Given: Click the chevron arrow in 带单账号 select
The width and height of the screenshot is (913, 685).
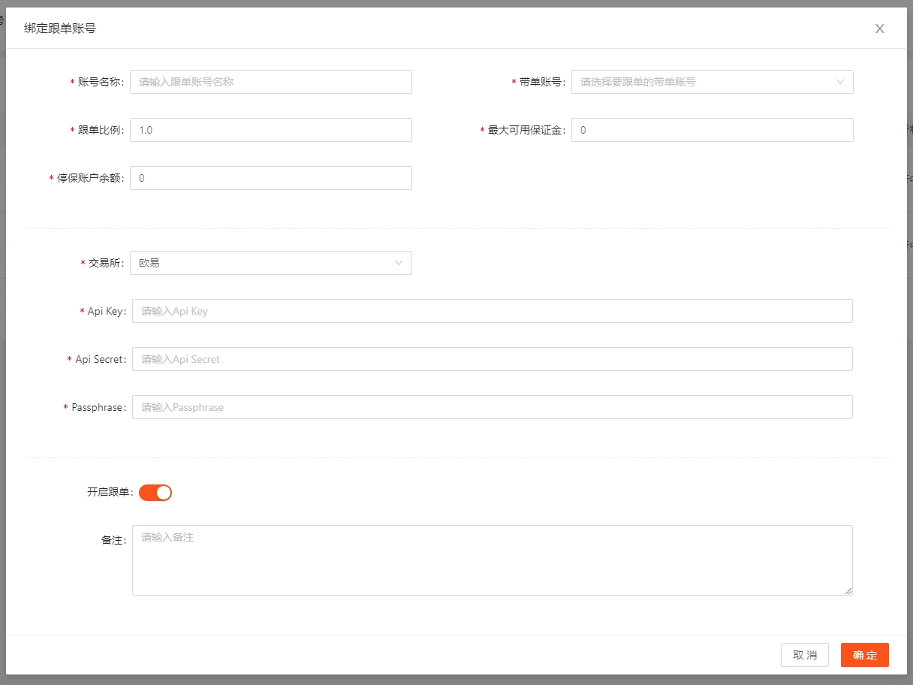Looking at the screenshot, I should tap(840, 82).
